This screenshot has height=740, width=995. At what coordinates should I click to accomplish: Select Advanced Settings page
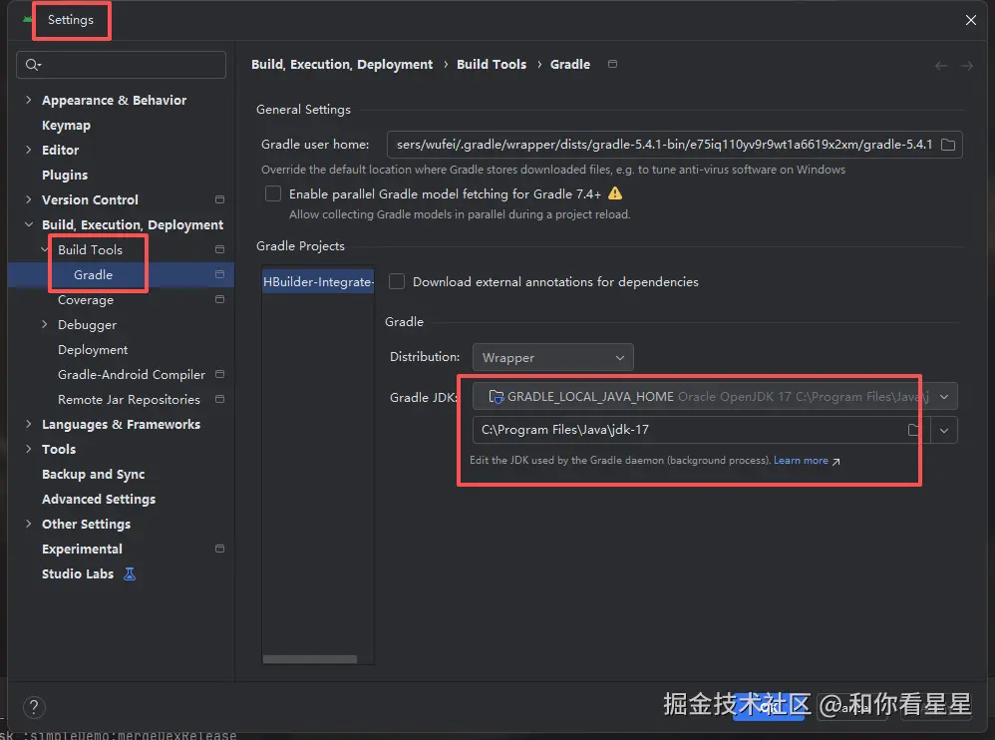point(99,499)
